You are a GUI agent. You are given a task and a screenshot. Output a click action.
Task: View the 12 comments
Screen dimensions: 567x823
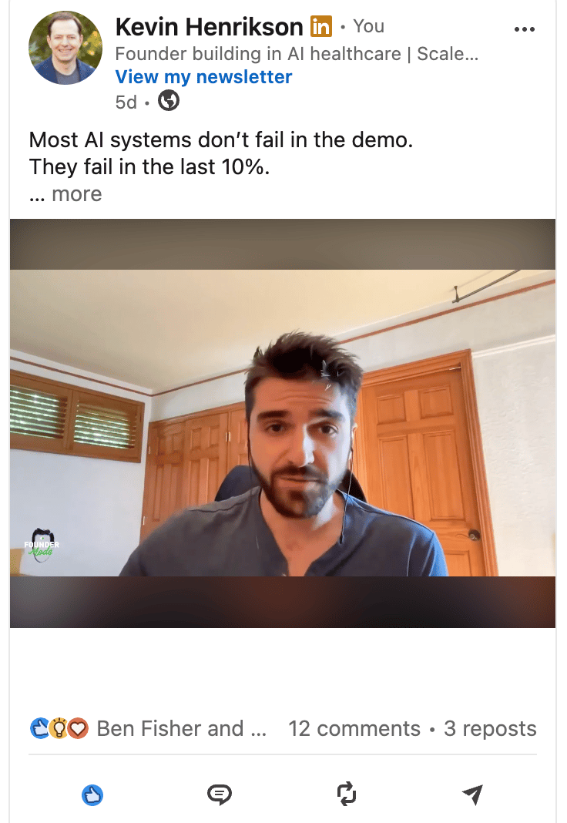pyautogui.click(x=354, y=728)
